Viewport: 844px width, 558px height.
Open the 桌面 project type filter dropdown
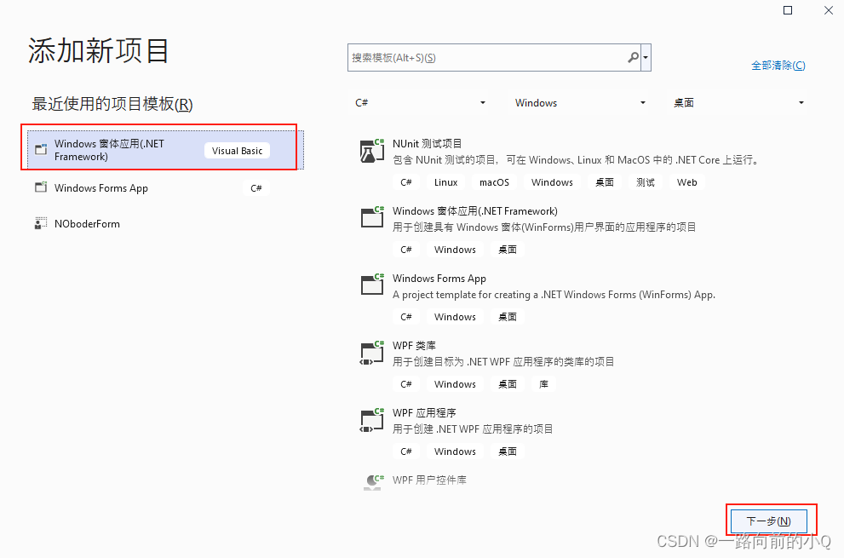click(738, 103)
